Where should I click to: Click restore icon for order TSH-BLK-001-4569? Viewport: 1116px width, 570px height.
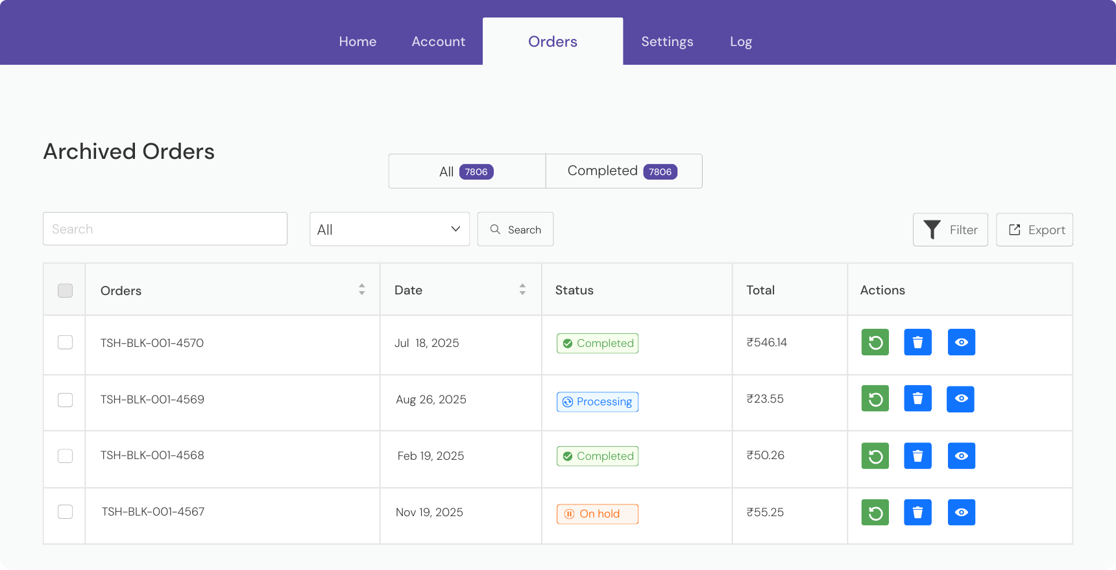pyautogui.click(x=875, y=399)
